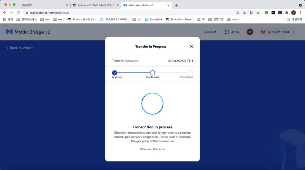The height and width of the screenshot is (170, 305).
Task: Open the BunnyPark bookmark
Action: 154,19
